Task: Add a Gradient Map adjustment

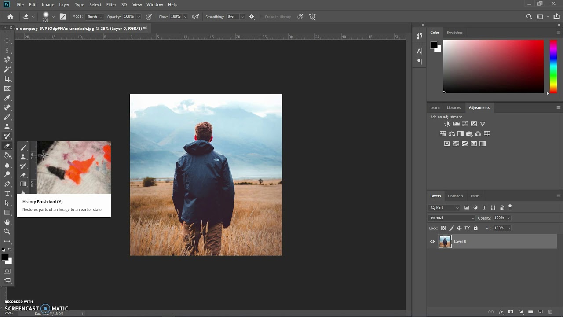Action: tap(483, 144)
